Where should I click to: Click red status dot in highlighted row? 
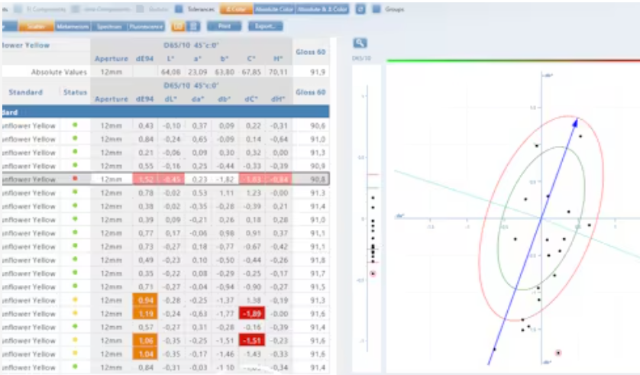75,179
